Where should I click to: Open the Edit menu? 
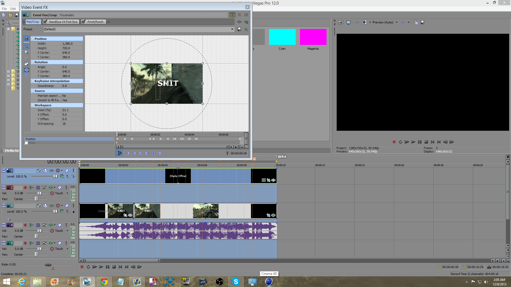point(13,9)
